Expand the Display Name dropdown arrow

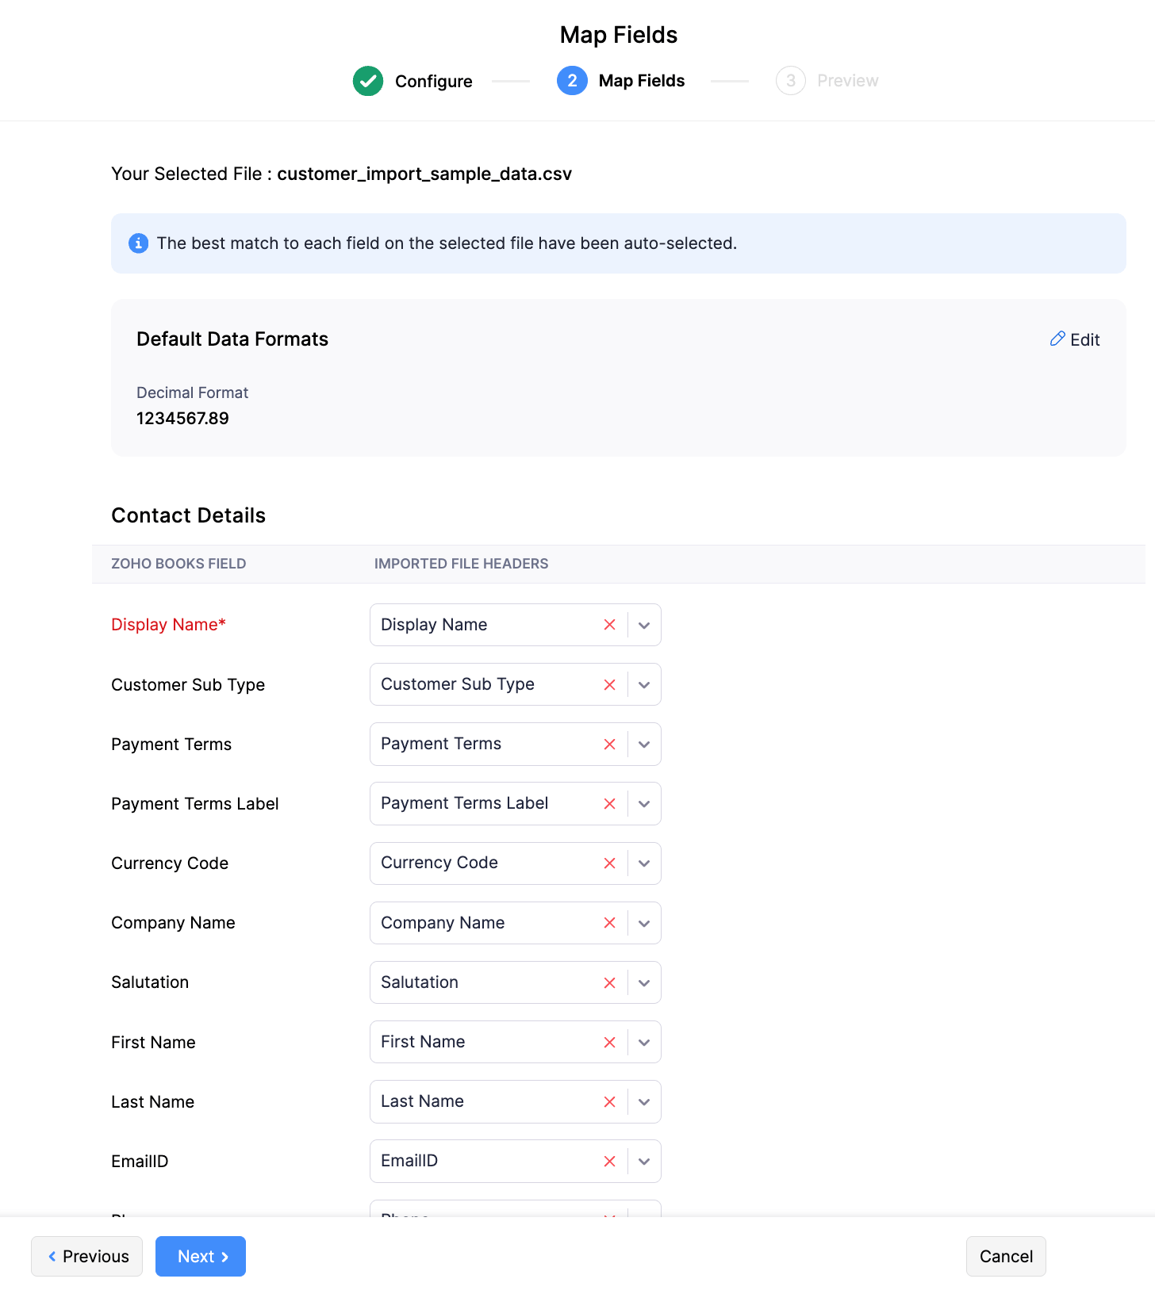pyautogui.click(x=644, y=625)
